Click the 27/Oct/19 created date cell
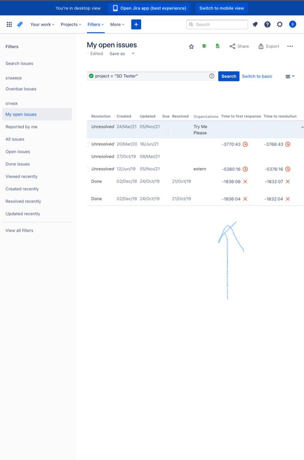The height and width of the screenshot is (460, 304). point(126,157)
